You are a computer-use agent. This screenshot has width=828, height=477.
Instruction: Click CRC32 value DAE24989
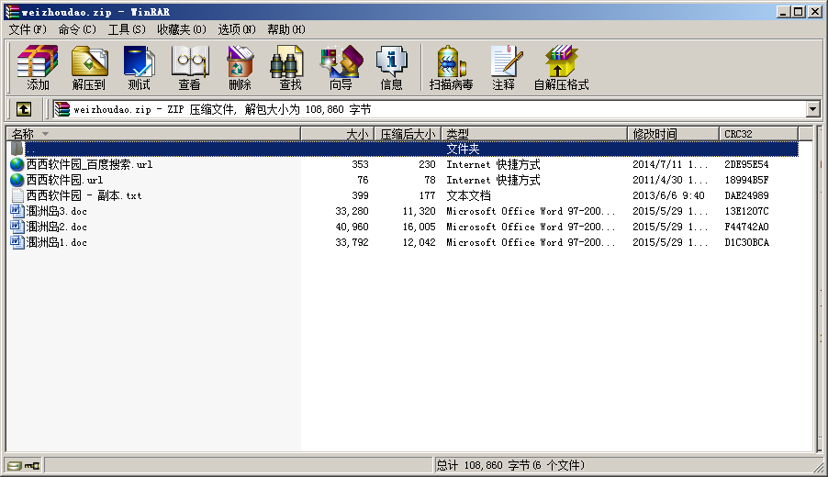746,195
